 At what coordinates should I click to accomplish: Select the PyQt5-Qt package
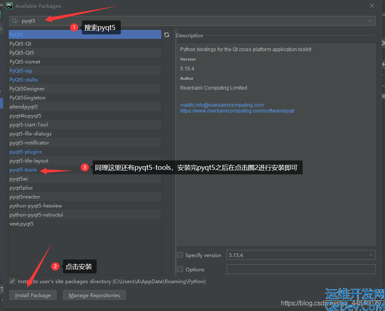coord(85,44)
